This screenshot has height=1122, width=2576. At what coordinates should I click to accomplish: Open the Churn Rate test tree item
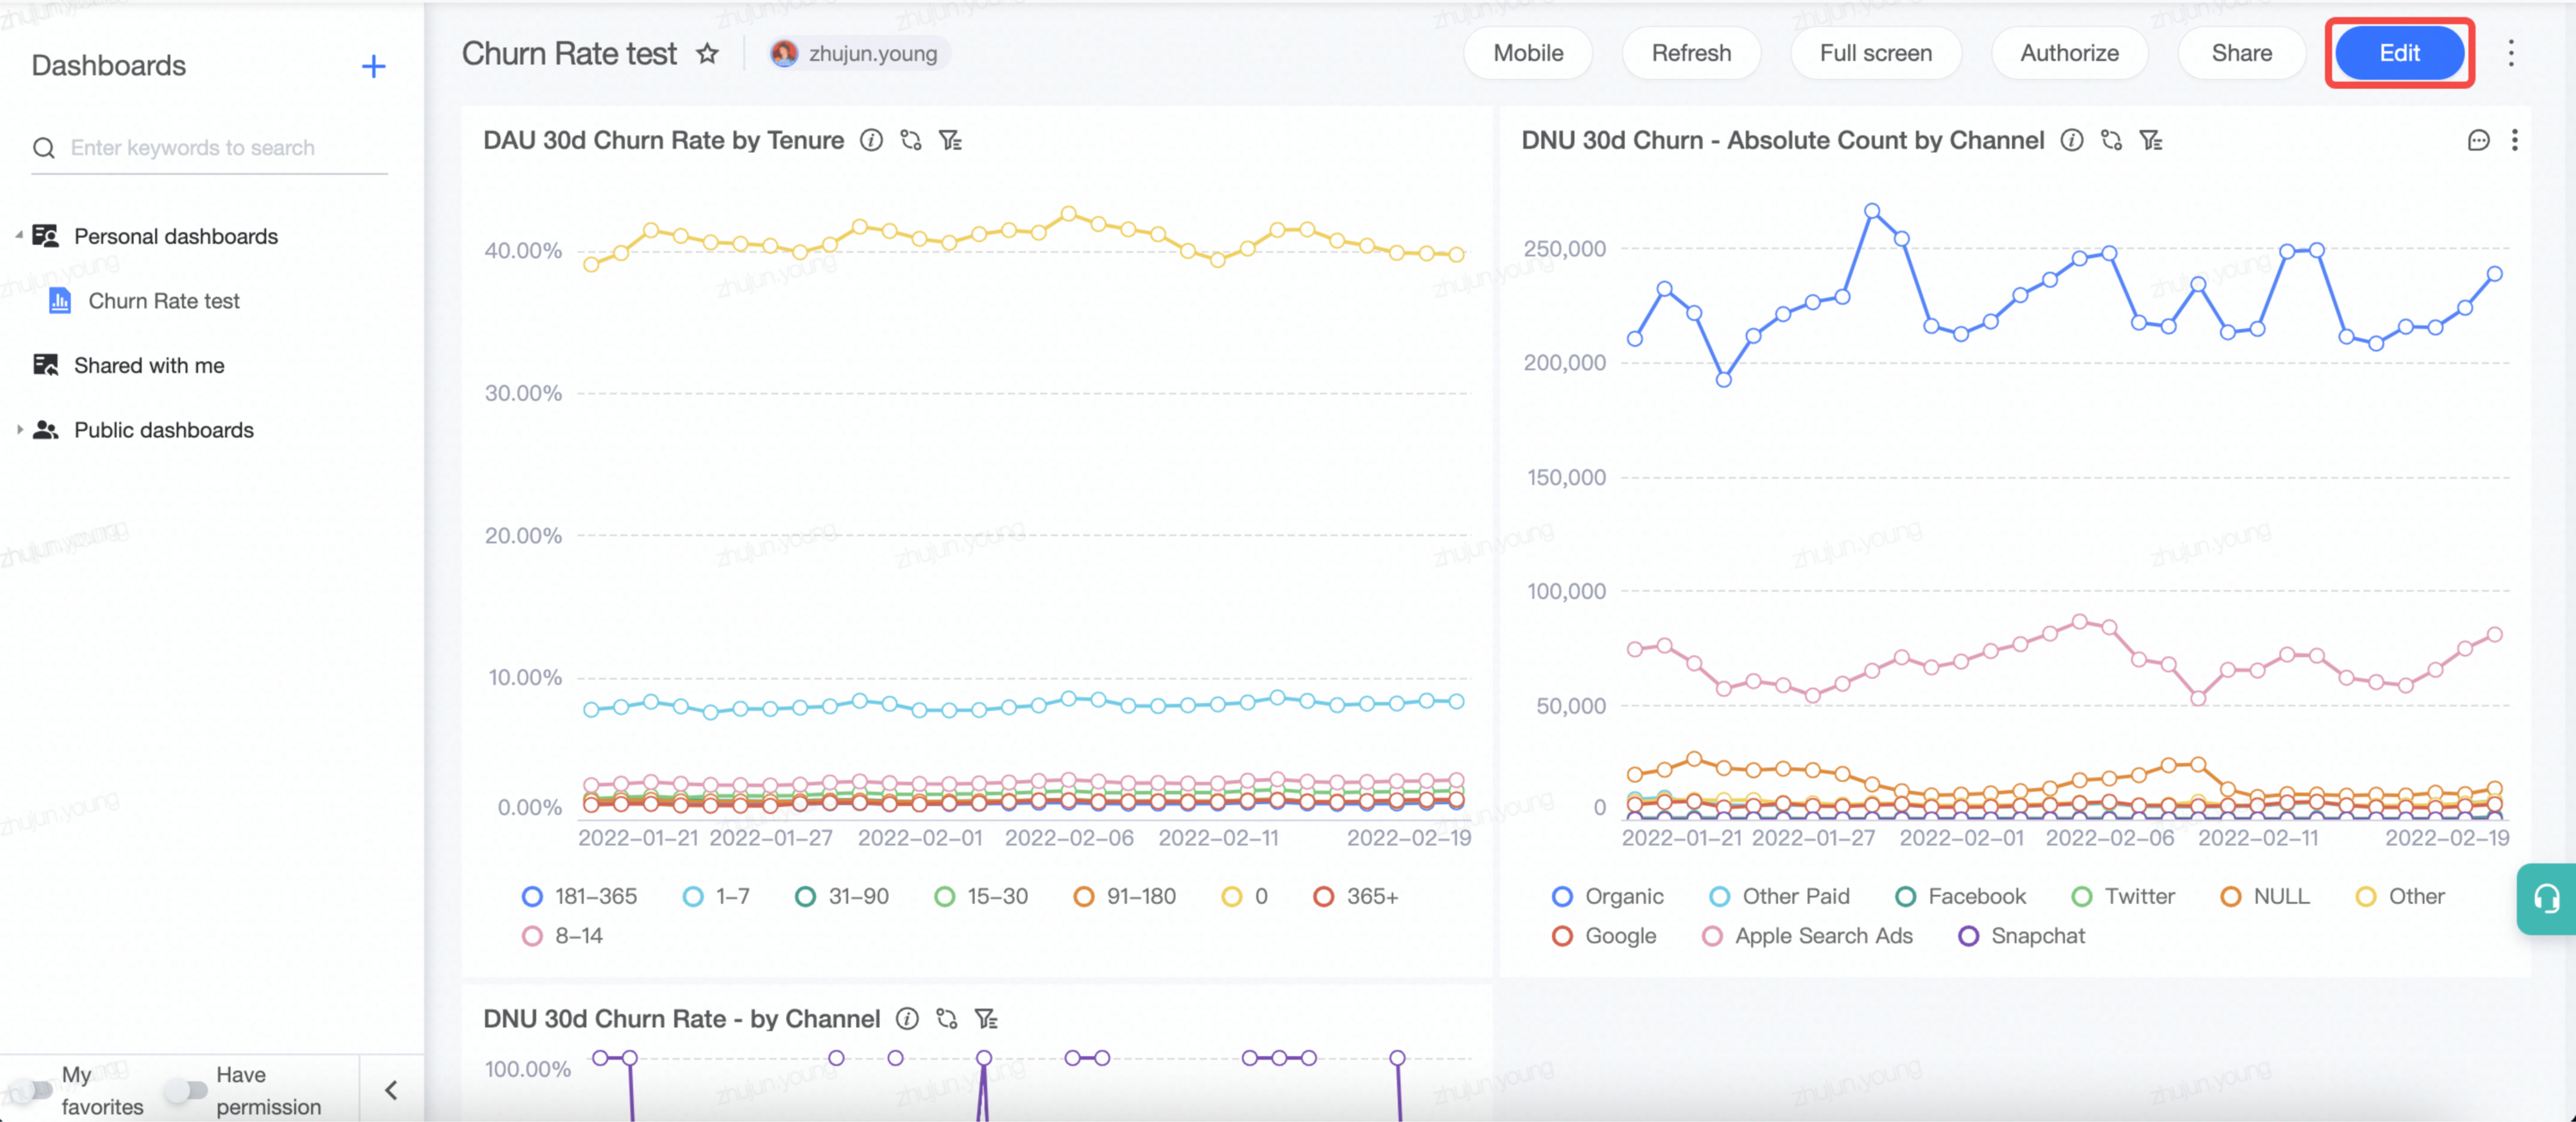point(164,301)
